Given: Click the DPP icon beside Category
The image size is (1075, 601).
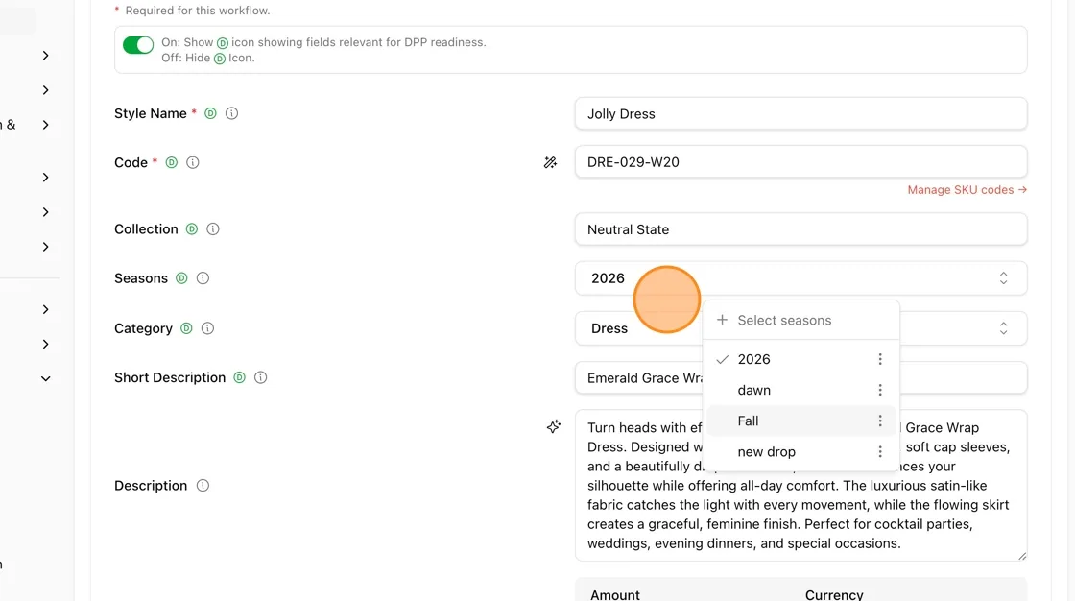Looking at the screenshot, I should coord(186,328).
